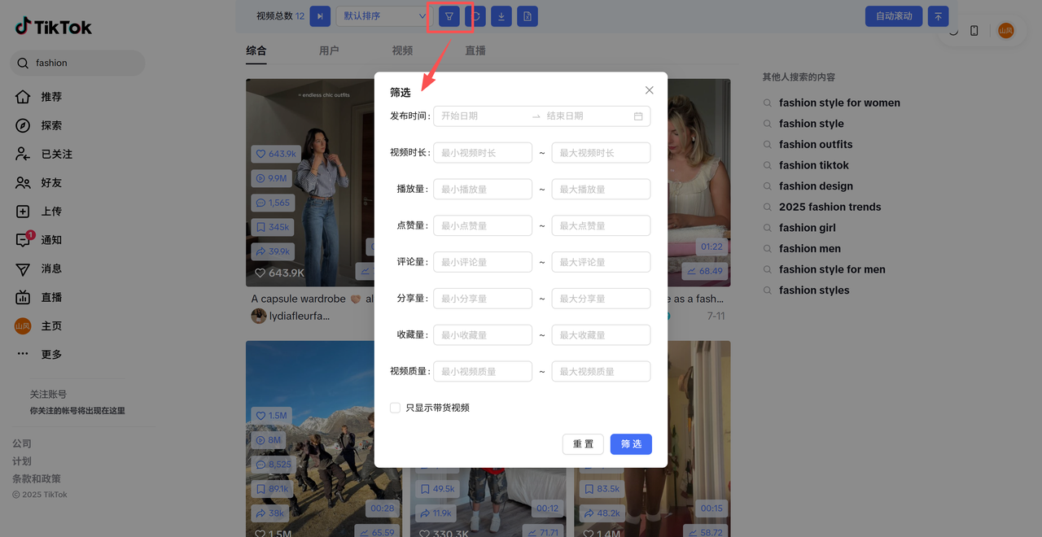Switch to the 用户 tab
The width and height of the screenshot is (1042, 537).
click(x=329, y=50)
